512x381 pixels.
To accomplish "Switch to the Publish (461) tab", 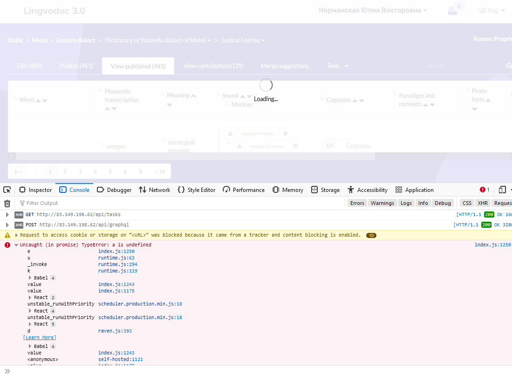I will (76, 66).
